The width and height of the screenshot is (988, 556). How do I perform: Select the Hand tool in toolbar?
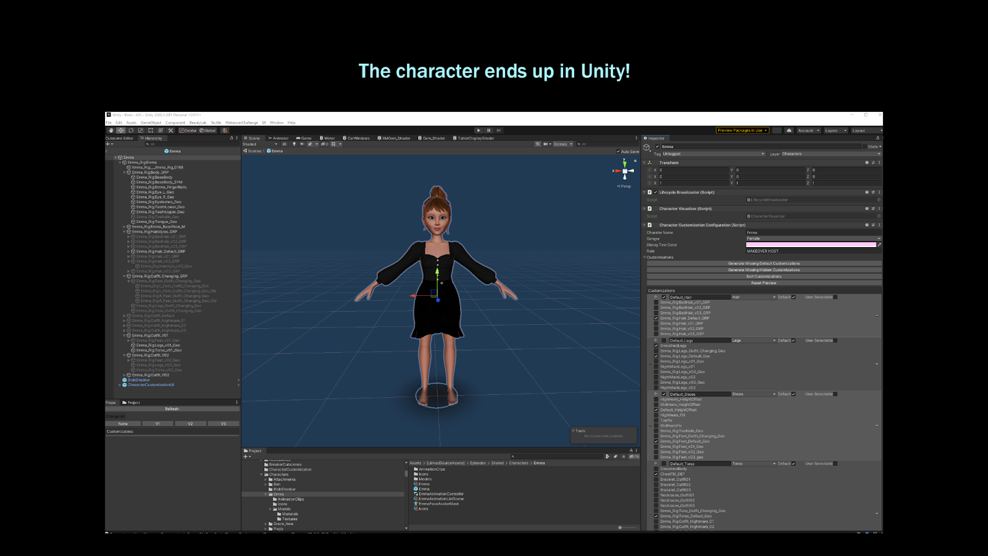click(x=111, y=130)
